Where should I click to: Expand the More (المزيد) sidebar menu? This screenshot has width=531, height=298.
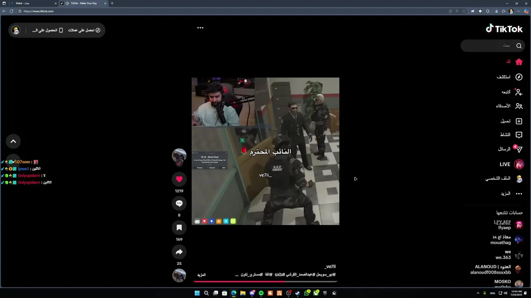point(511,194)
